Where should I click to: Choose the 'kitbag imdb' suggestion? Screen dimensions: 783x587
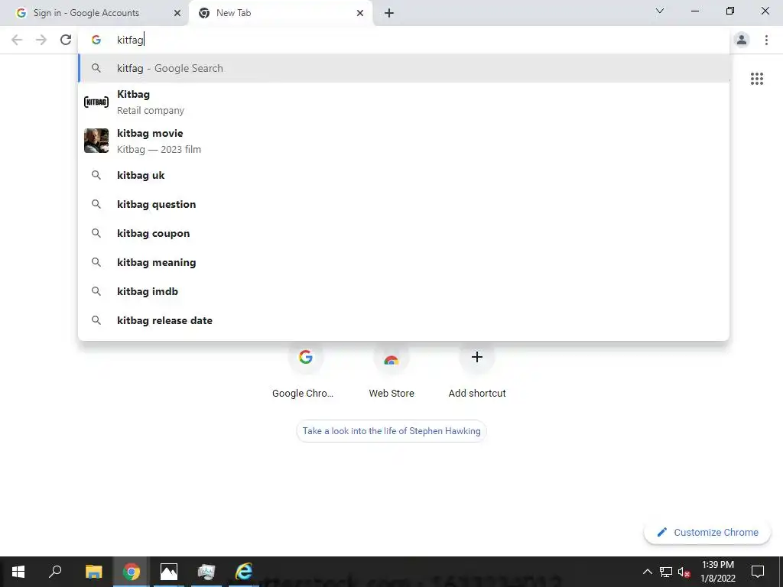tap(404, 291)
